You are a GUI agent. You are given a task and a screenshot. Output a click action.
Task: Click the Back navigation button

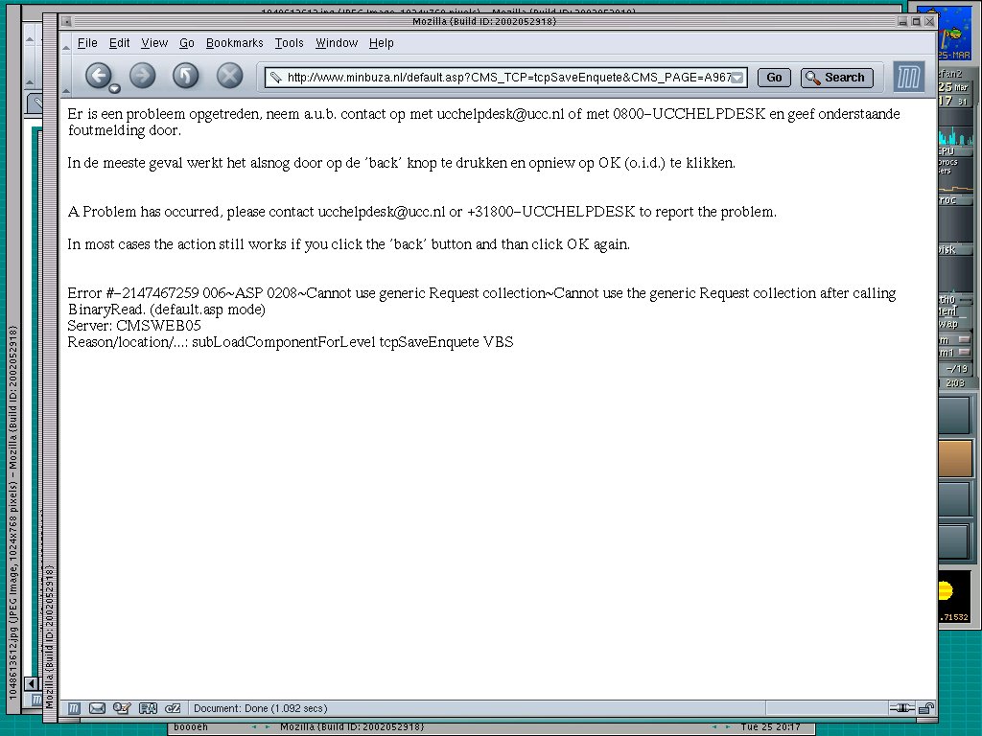pyautogui.click(x=98, y=76)
